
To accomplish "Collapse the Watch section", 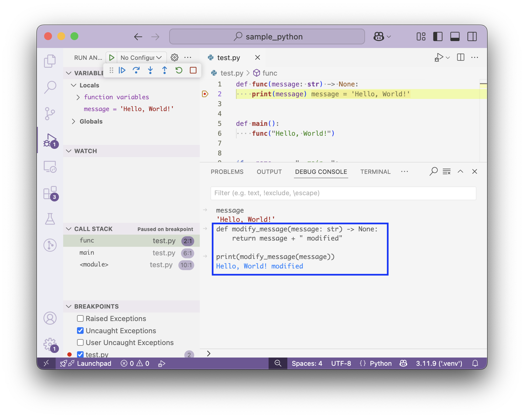I will (x=69, y=151).
